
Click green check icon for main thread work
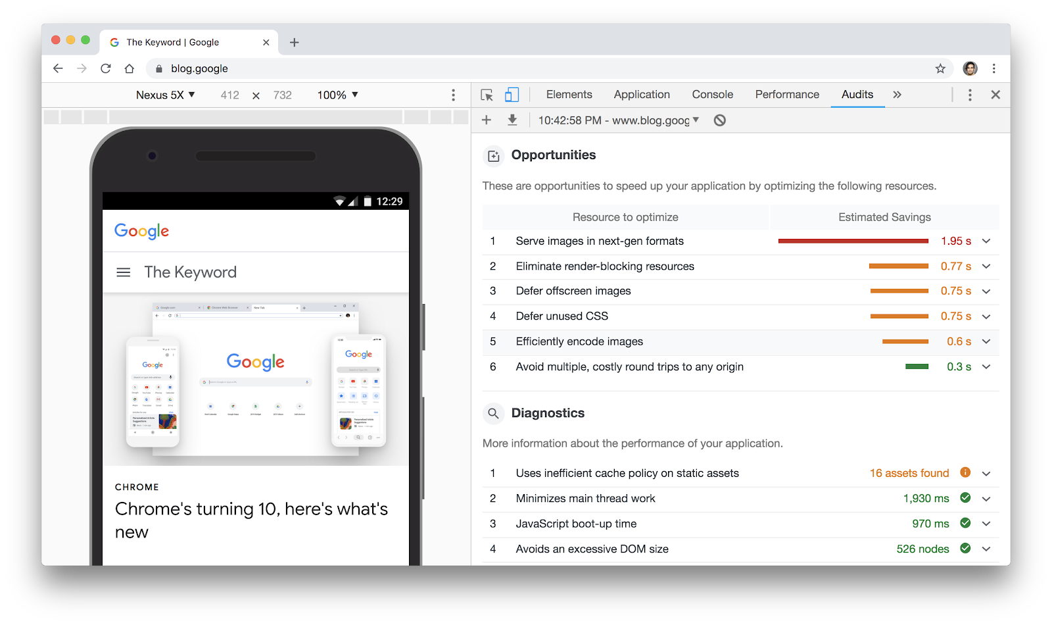[x=965, y=498]
